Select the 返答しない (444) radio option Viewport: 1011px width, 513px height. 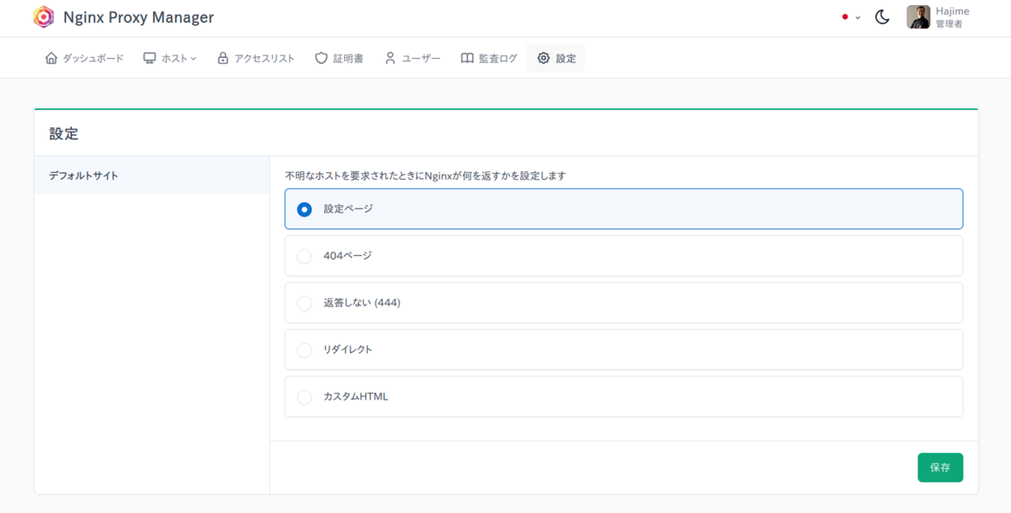coord(304,304)
